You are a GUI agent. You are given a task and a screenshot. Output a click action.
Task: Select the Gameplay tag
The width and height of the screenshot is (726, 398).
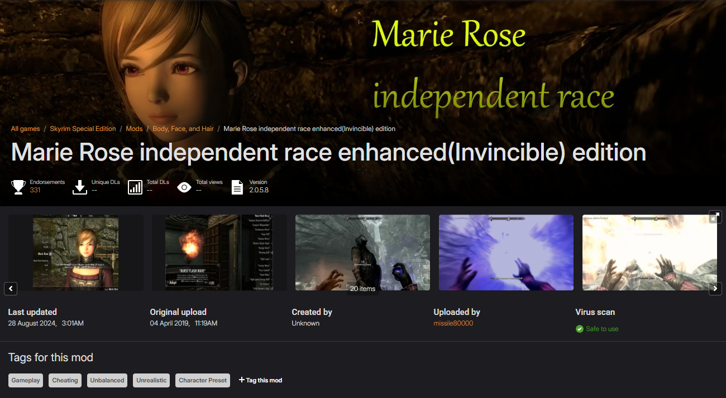pyautogui.click(x=26, y=380)
